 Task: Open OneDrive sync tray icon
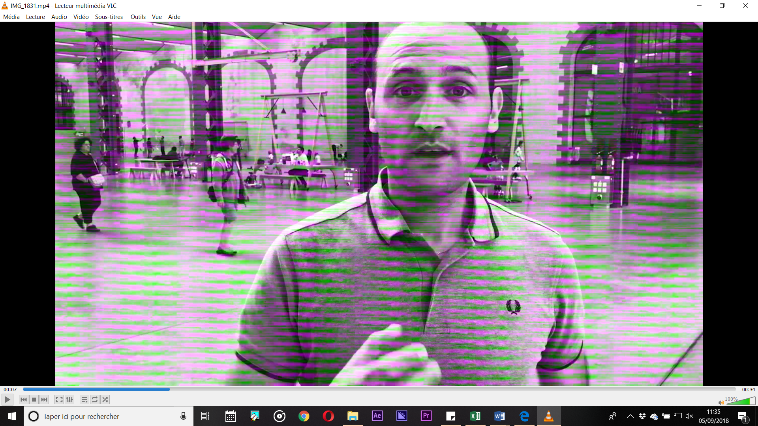tap(654, 416)
